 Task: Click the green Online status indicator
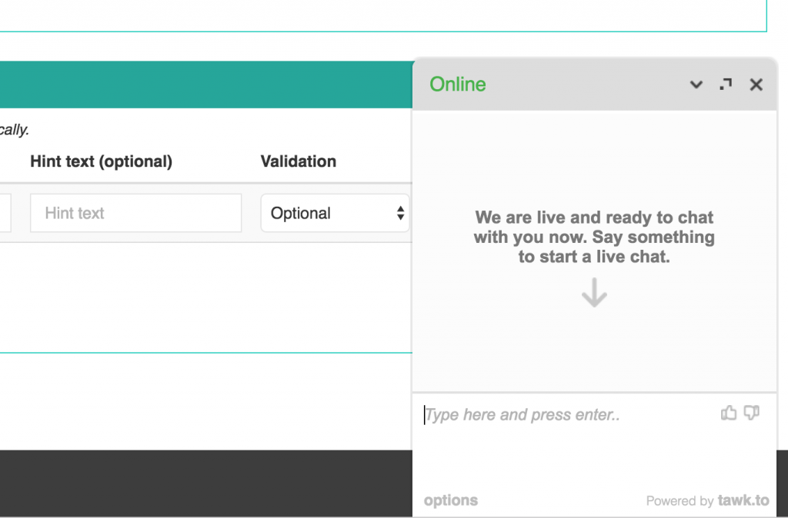pos(457,85)
